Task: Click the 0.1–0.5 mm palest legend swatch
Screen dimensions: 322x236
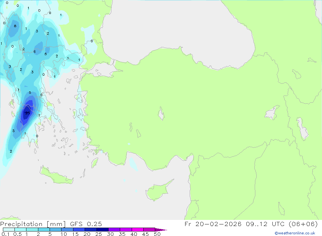Action: coord(9,230)
